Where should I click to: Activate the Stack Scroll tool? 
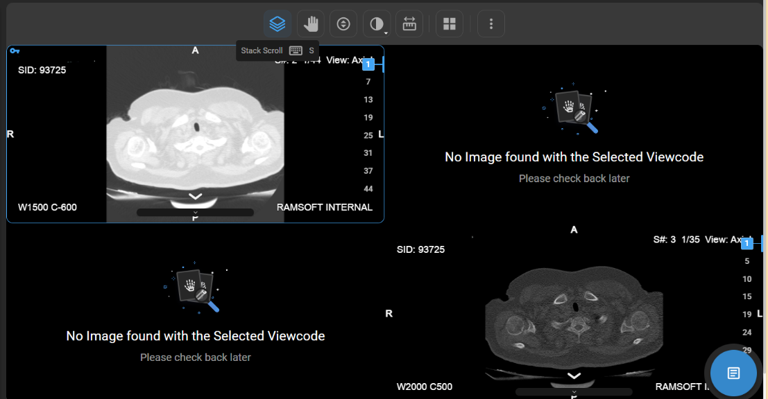[x=278, y=24]
